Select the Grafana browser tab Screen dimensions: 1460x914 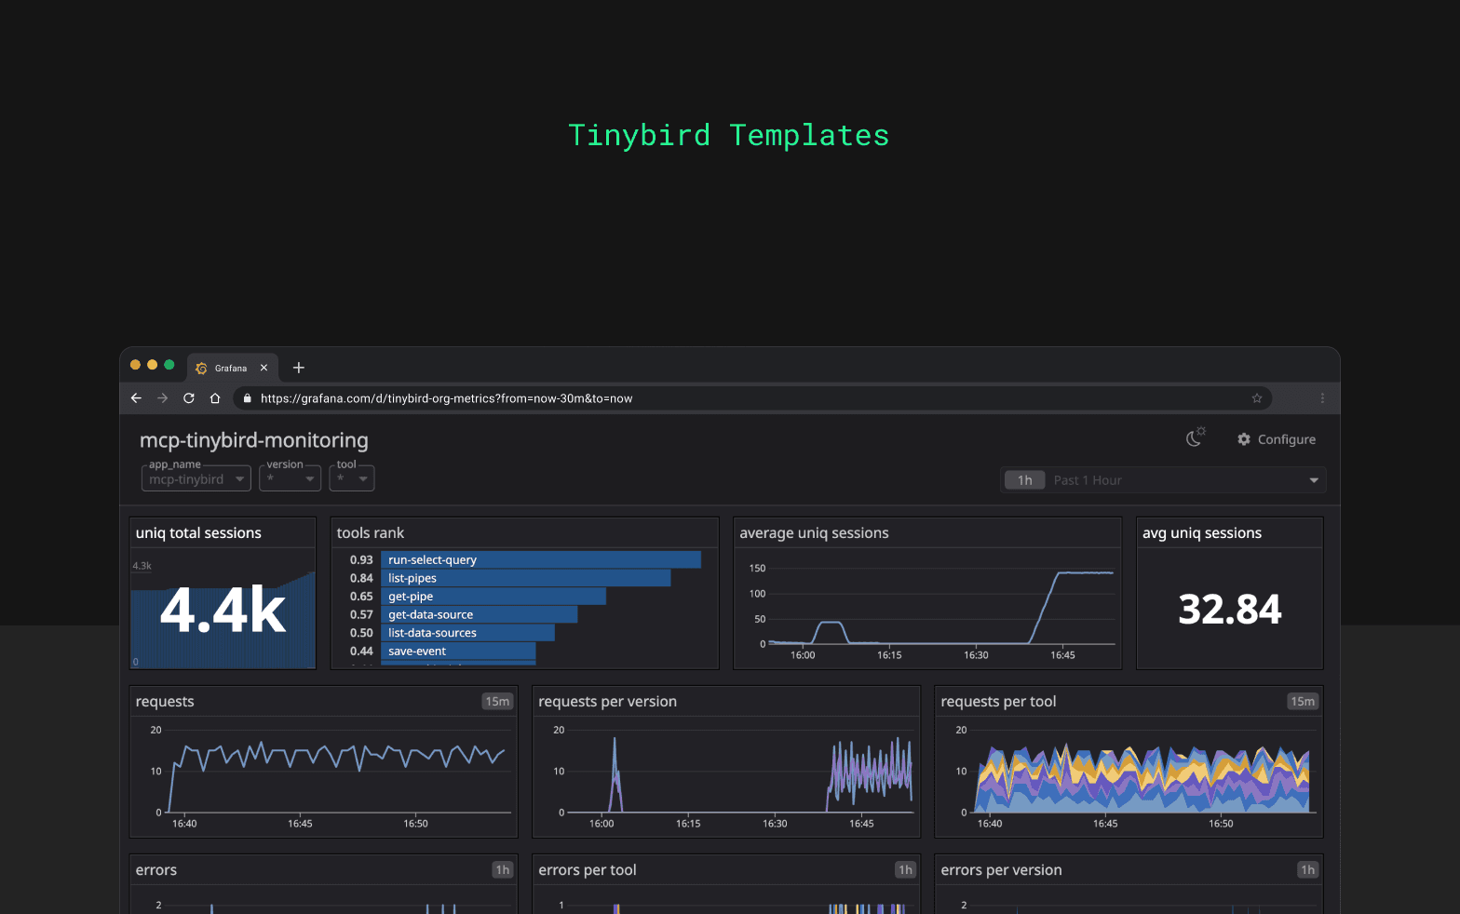231,368
